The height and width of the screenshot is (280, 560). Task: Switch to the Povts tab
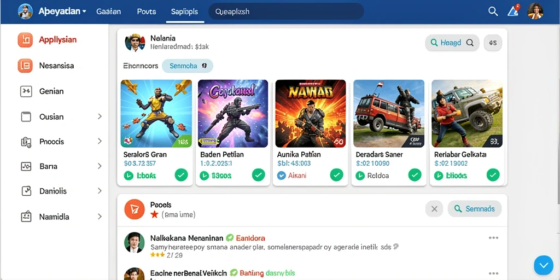(x=147, y=11)
